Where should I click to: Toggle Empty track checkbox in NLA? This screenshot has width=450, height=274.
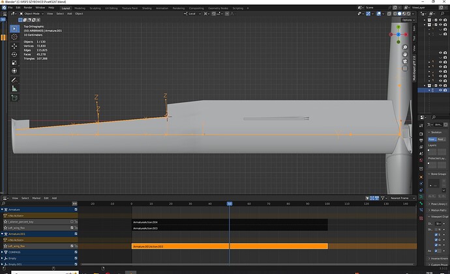76,258
